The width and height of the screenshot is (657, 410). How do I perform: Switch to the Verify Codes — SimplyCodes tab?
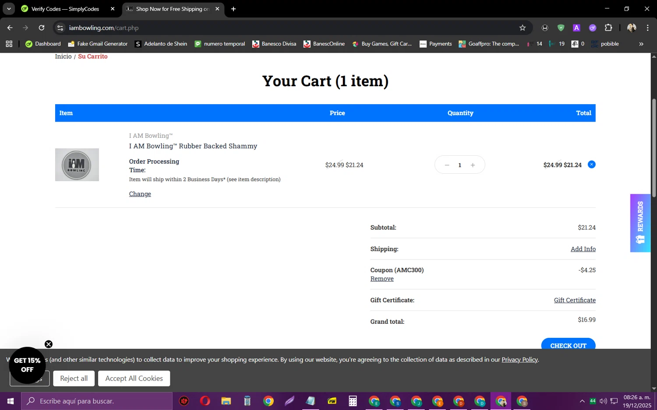[x=65, y=9]
